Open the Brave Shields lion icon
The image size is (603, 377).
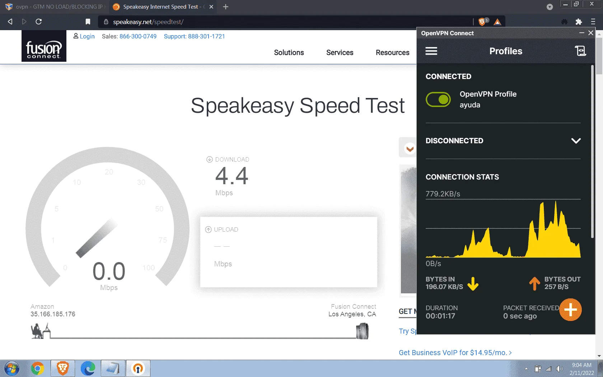coord(482,22)
